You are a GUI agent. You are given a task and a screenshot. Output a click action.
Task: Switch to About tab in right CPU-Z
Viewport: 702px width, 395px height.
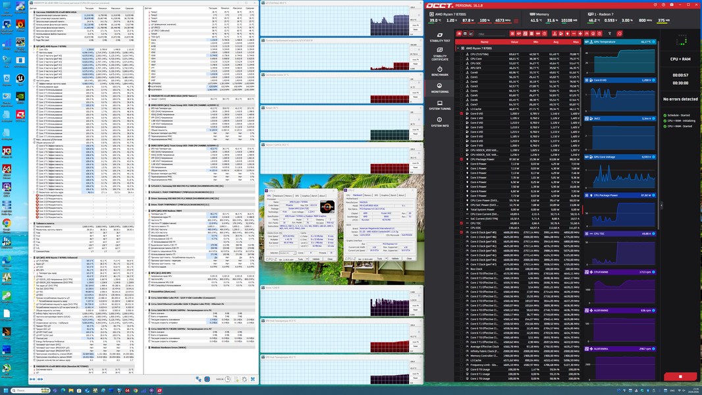[x=401, y=196]
